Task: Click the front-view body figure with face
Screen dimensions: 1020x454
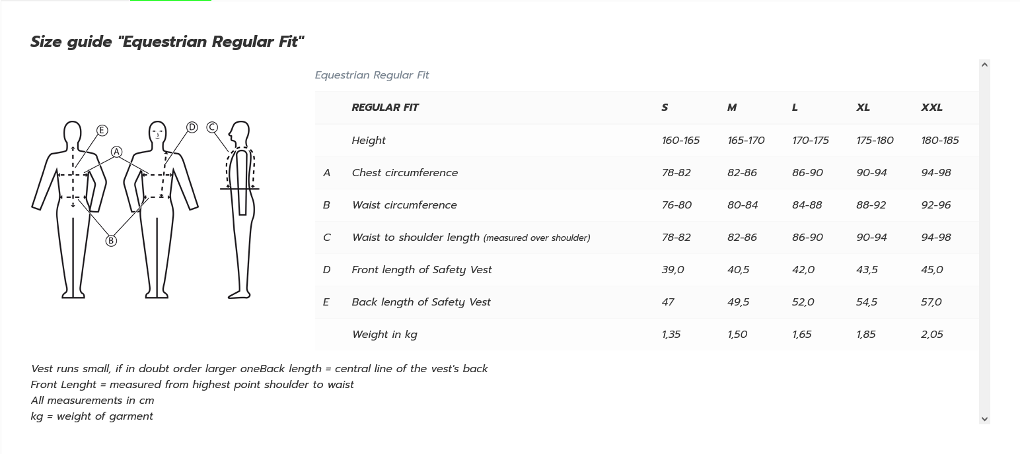Action: coord(157,210)
